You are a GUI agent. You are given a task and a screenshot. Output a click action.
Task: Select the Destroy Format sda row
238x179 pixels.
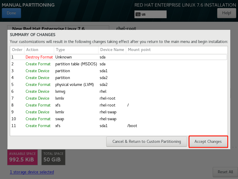coord(119,57)
